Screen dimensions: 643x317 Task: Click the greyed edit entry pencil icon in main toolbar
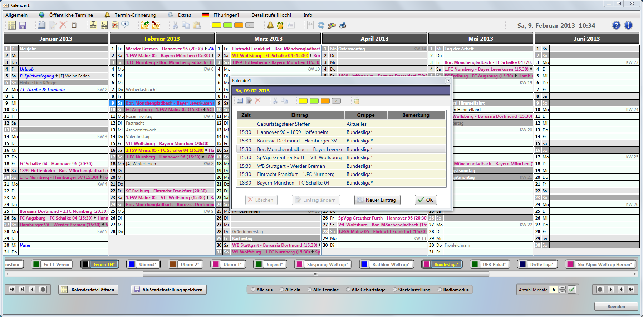click(53, 25)
